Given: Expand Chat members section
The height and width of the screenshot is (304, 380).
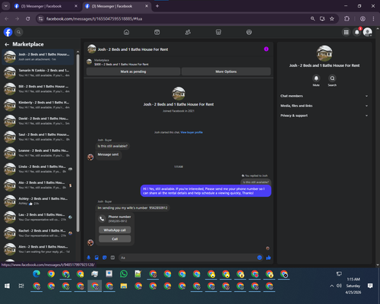Looking at the screenshot, I should 324,96.
